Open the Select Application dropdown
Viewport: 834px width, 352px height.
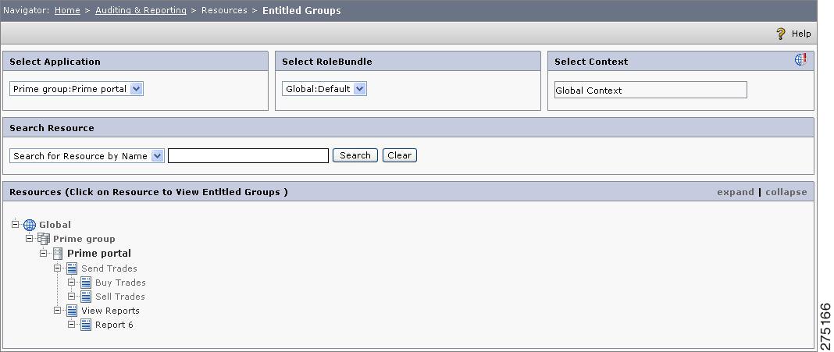point(77,89)
